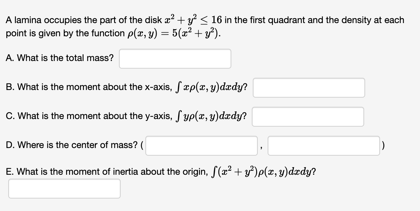Viewport: 420px width, 211px height.
Task: Click the first center of mass coordinate box
Action: [x=202, y=145]
